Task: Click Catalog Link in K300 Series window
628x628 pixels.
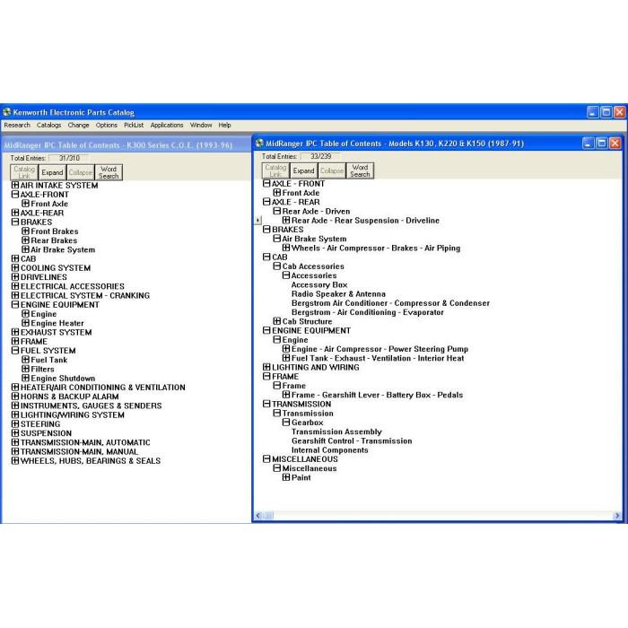Action: pos(24,172)
